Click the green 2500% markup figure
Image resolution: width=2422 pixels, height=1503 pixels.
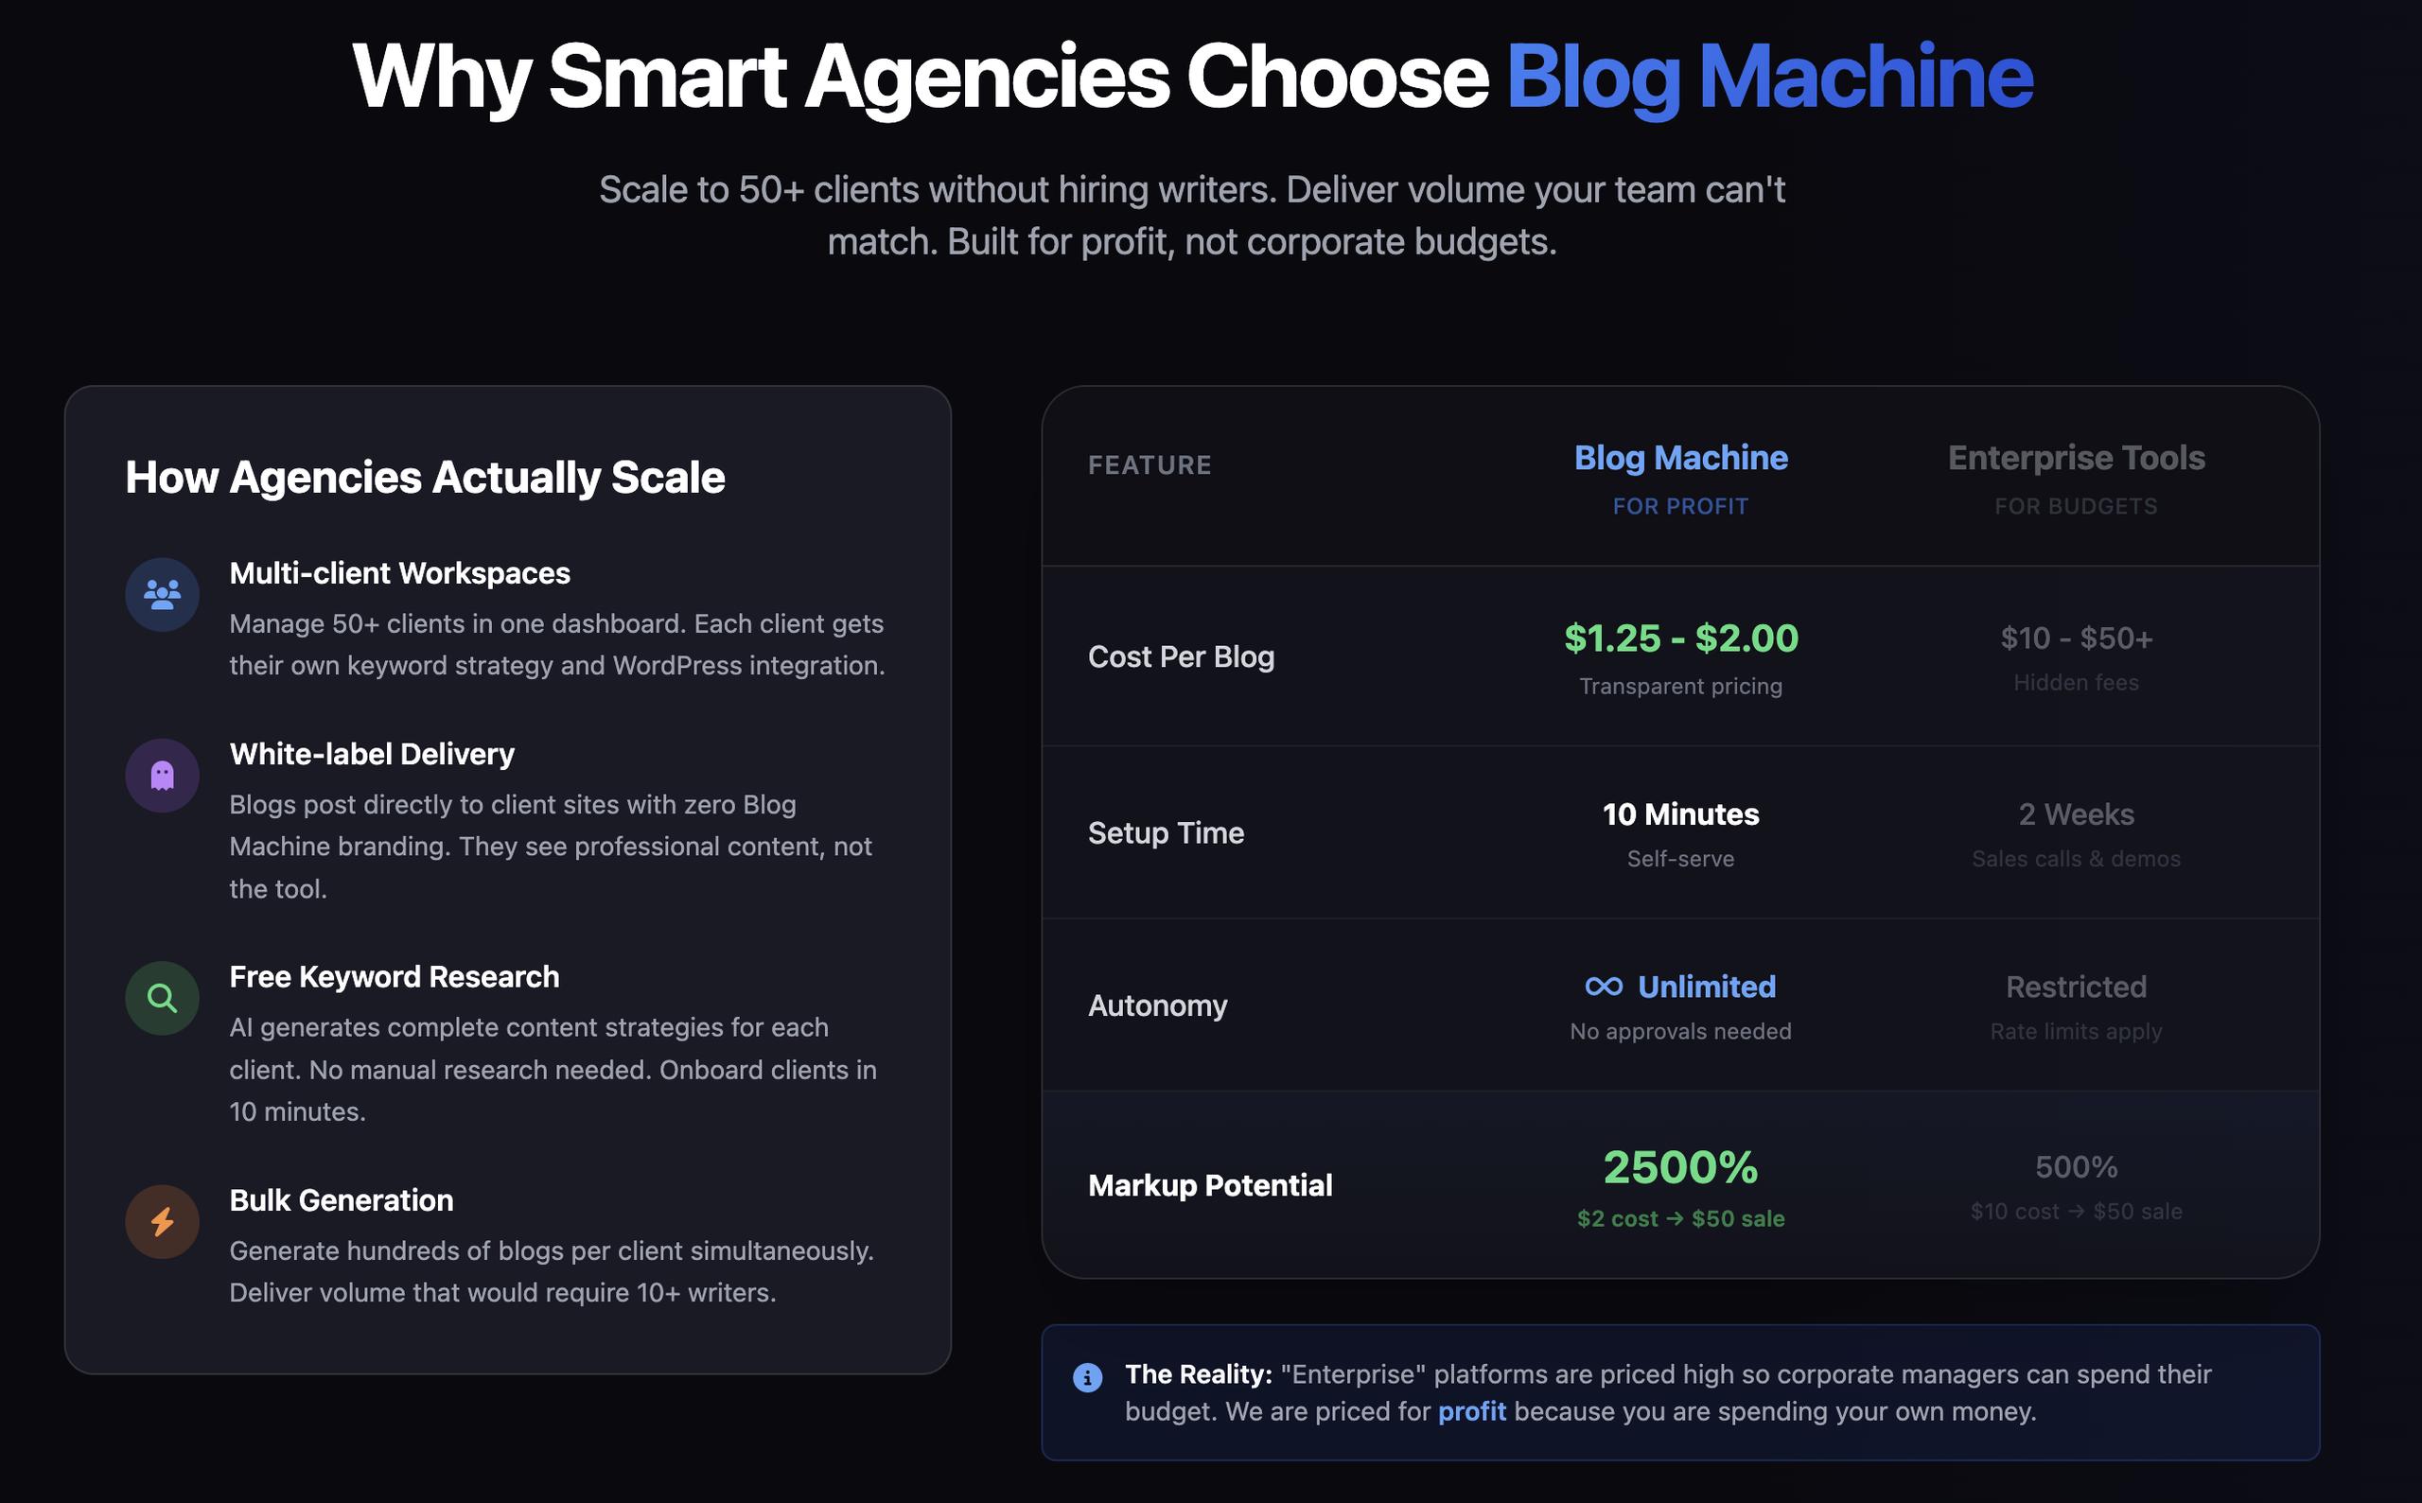[1680, 1167]
